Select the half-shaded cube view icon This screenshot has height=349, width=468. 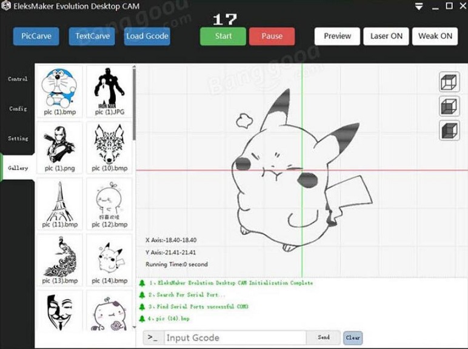449,106
